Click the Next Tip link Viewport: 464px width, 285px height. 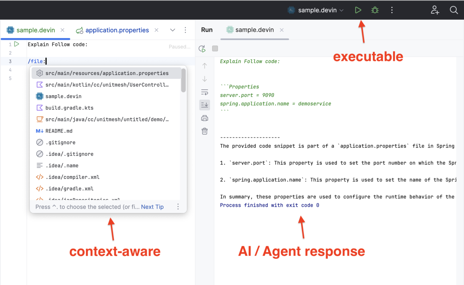click(152, 207)
